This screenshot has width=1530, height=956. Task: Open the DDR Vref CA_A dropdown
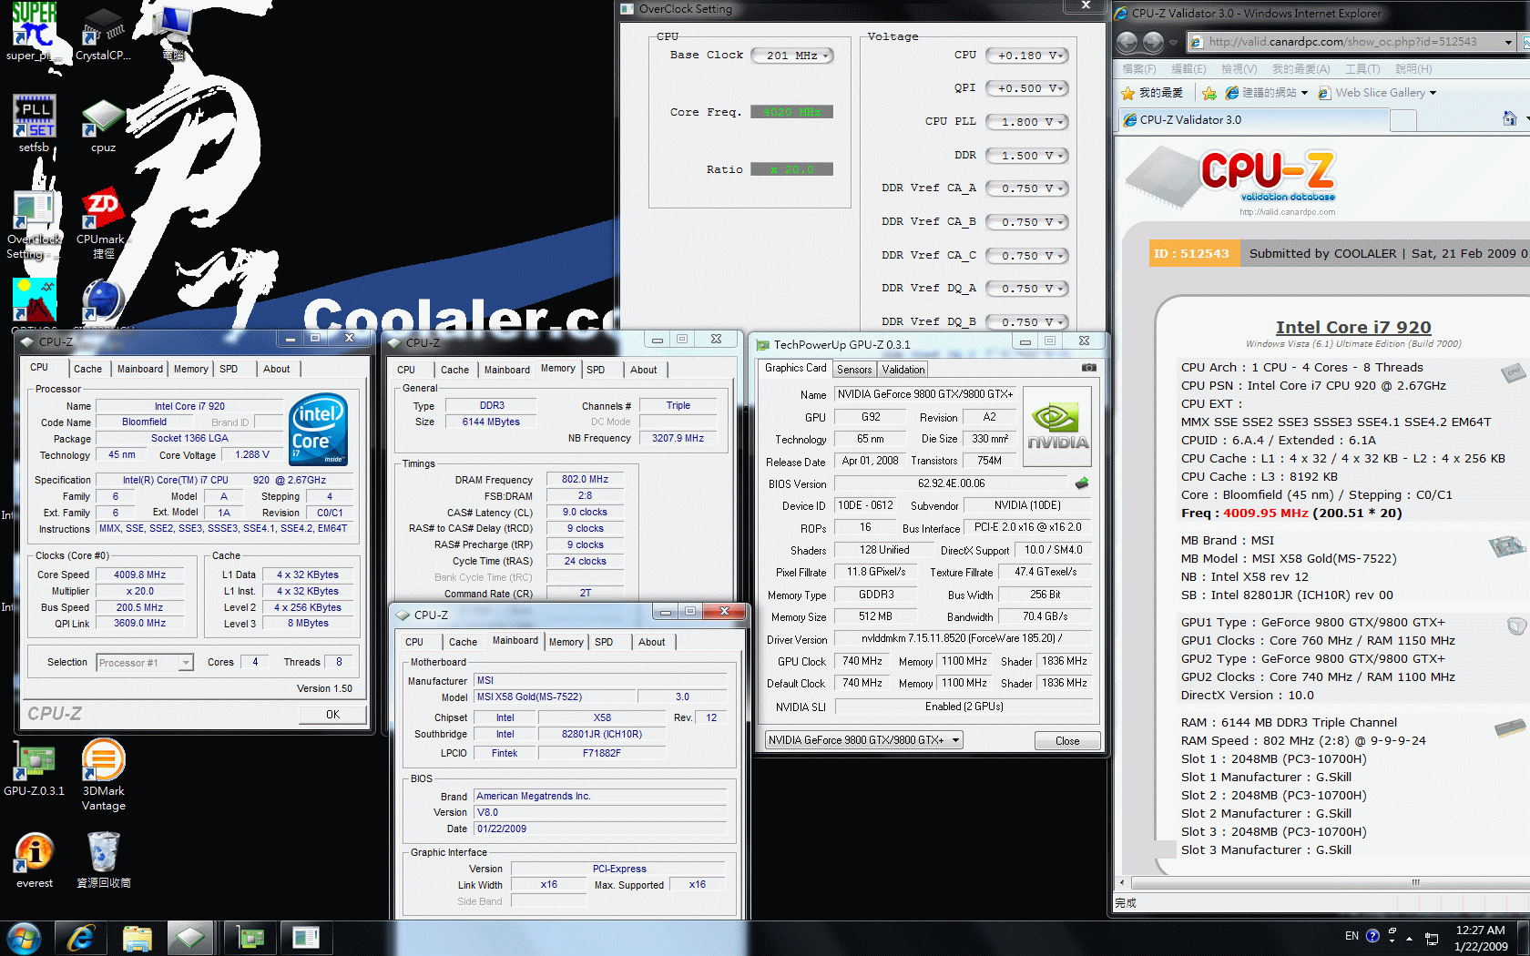tap(1026, 188)
